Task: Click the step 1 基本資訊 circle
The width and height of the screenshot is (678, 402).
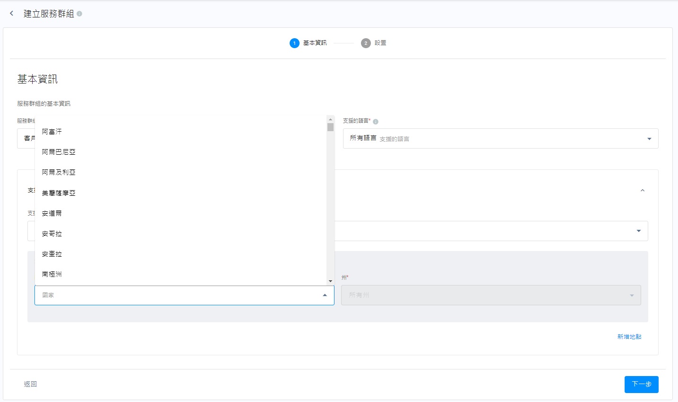Action: click(x=294, y=43)
